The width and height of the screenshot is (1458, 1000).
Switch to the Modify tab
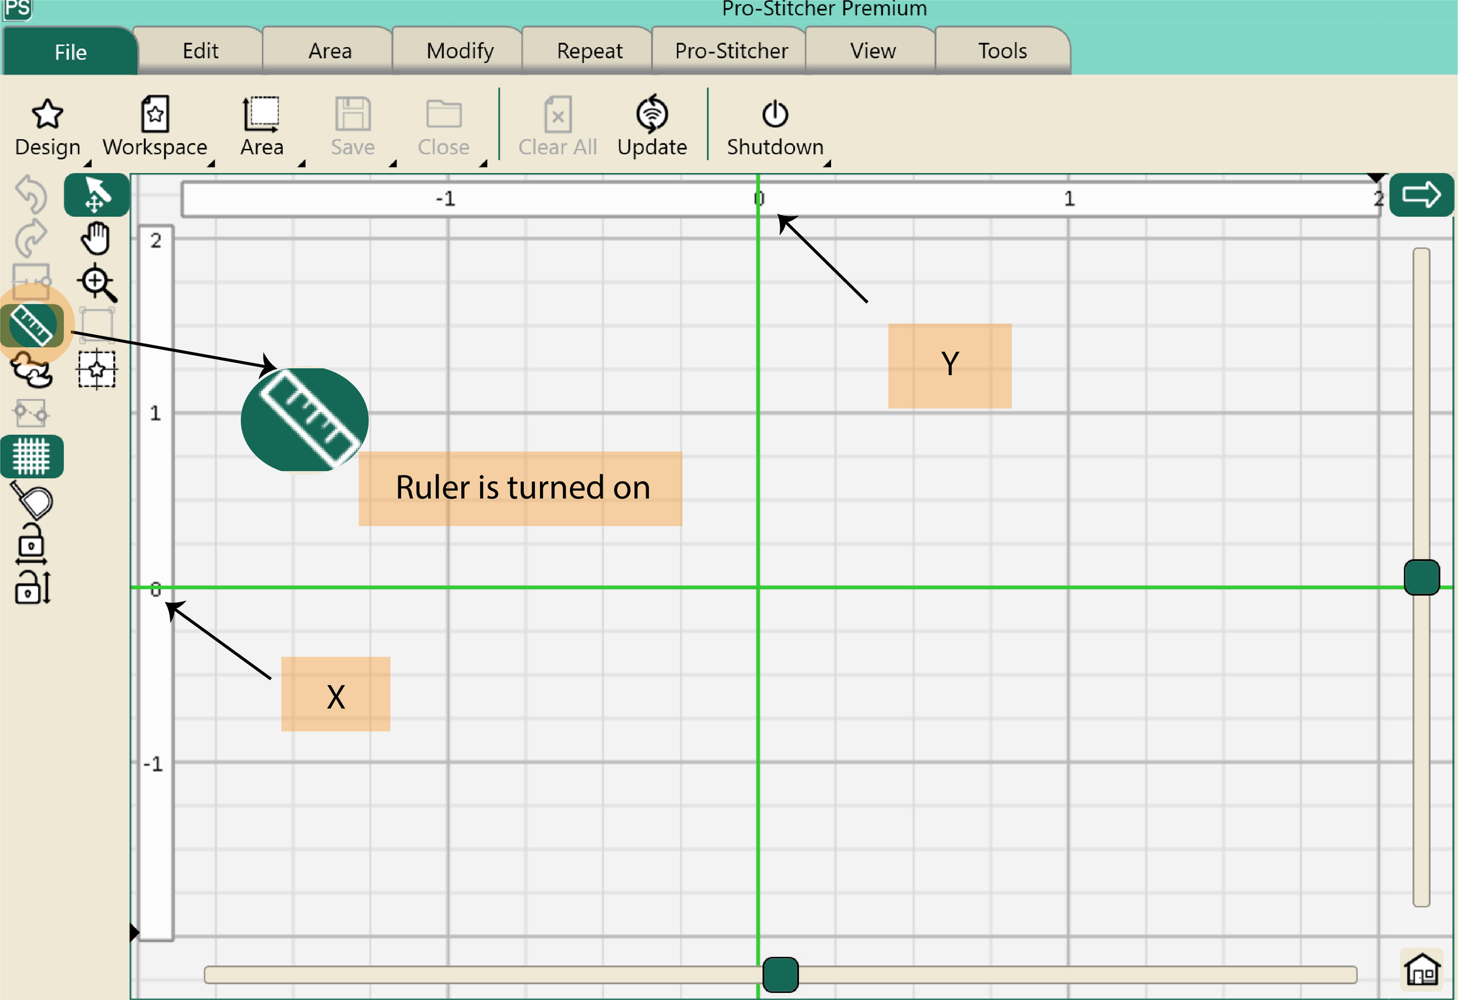pos(459,51)
